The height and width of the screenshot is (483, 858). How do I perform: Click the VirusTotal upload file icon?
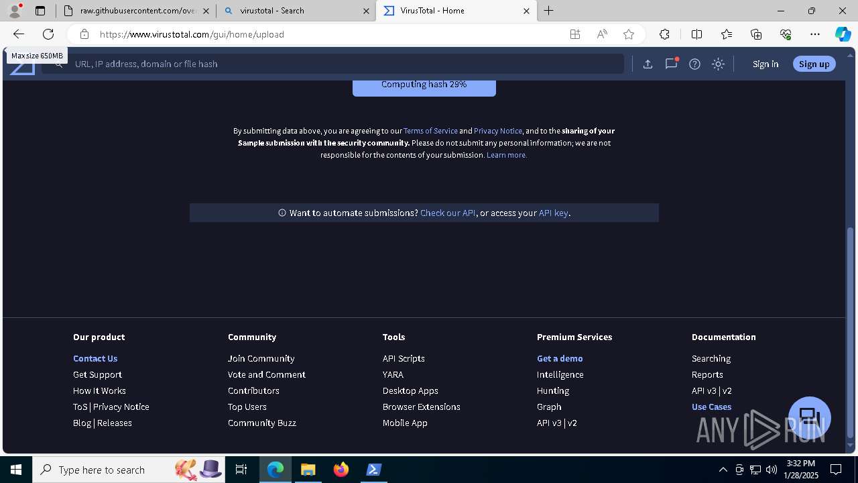click(648, 64)
